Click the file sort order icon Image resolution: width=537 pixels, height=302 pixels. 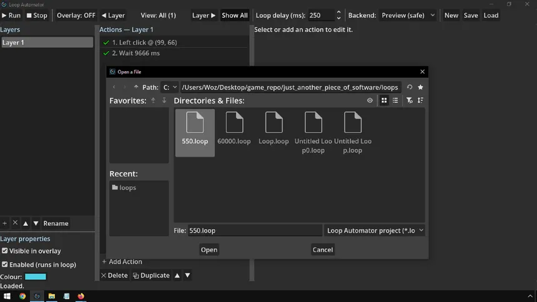[420, 100]
